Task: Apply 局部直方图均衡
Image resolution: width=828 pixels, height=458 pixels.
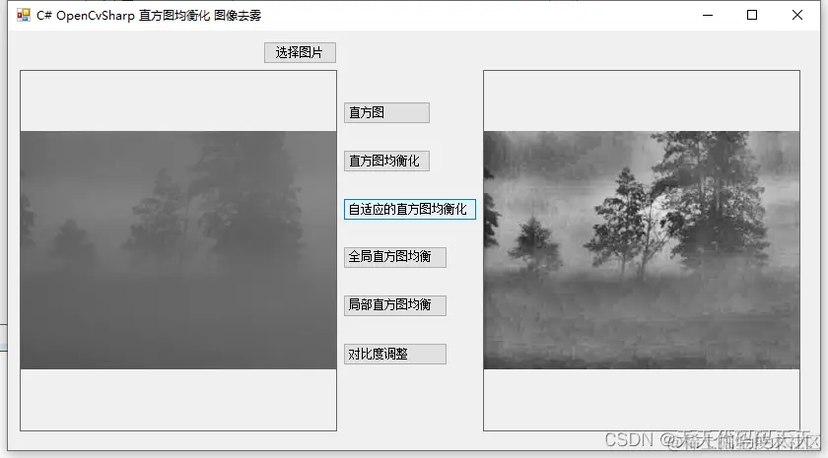Action: click(395, 305)
